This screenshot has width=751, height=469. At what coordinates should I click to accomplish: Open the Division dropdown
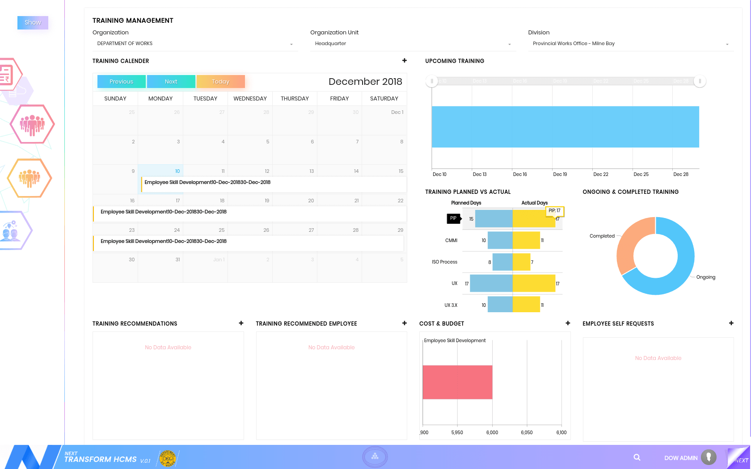pos(630,44)
